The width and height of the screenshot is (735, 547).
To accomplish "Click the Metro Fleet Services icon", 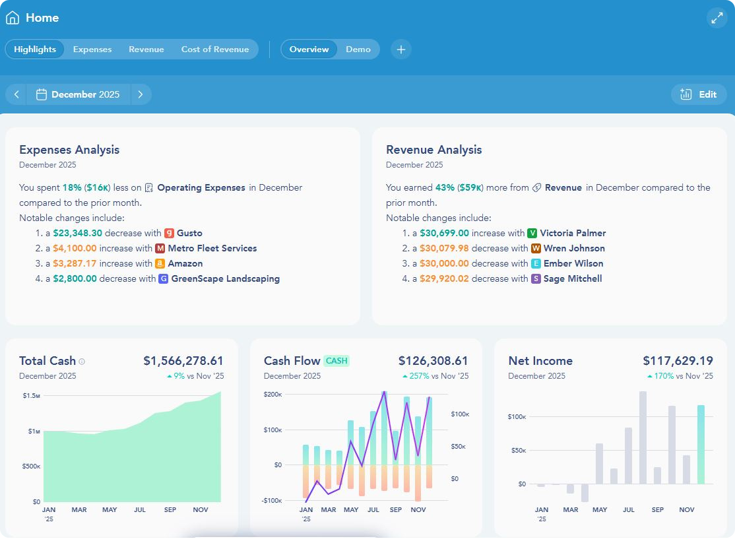I will (x=160, y=248).
